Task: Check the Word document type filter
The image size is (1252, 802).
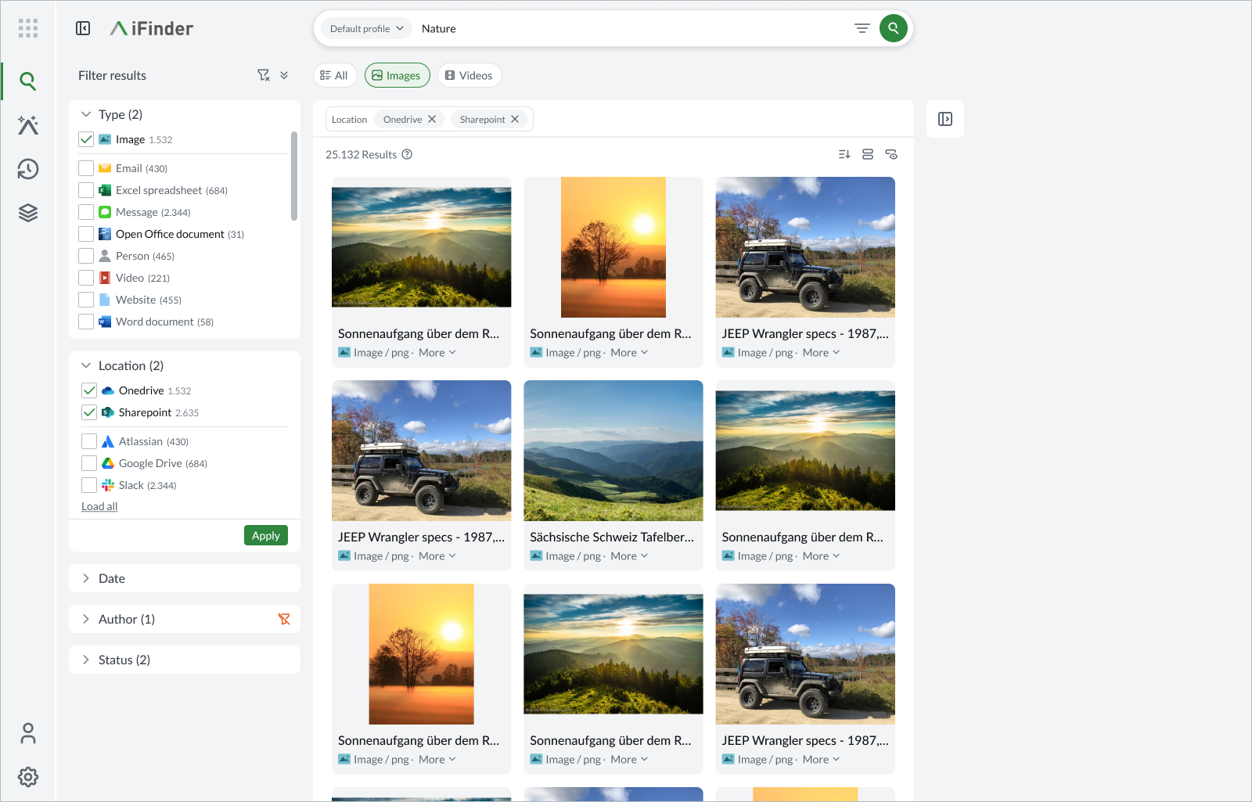Action: pos(86,322)
